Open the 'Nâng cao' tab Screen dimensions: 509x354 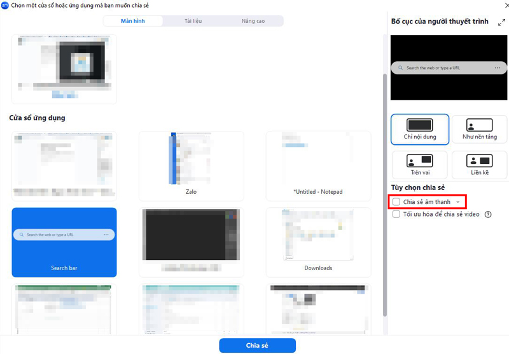253,21
